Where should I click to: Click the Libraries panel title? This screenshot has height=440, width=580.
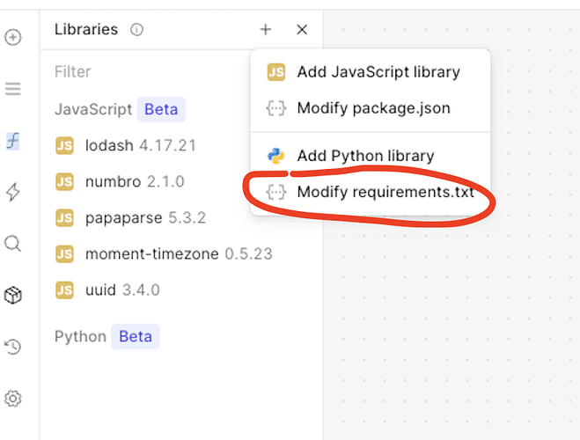86,30
